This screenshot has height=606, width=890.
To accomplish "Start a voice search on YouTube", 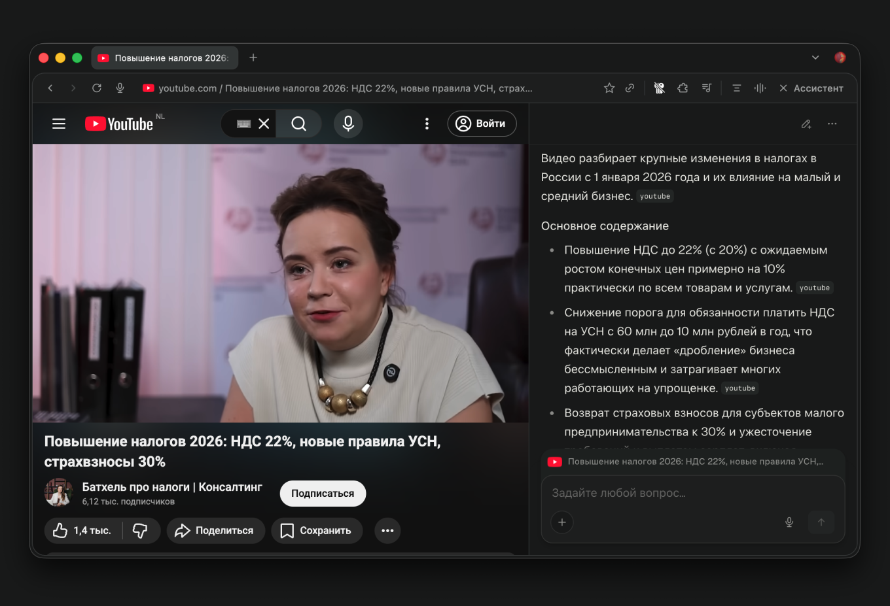I will pos(348,123).
